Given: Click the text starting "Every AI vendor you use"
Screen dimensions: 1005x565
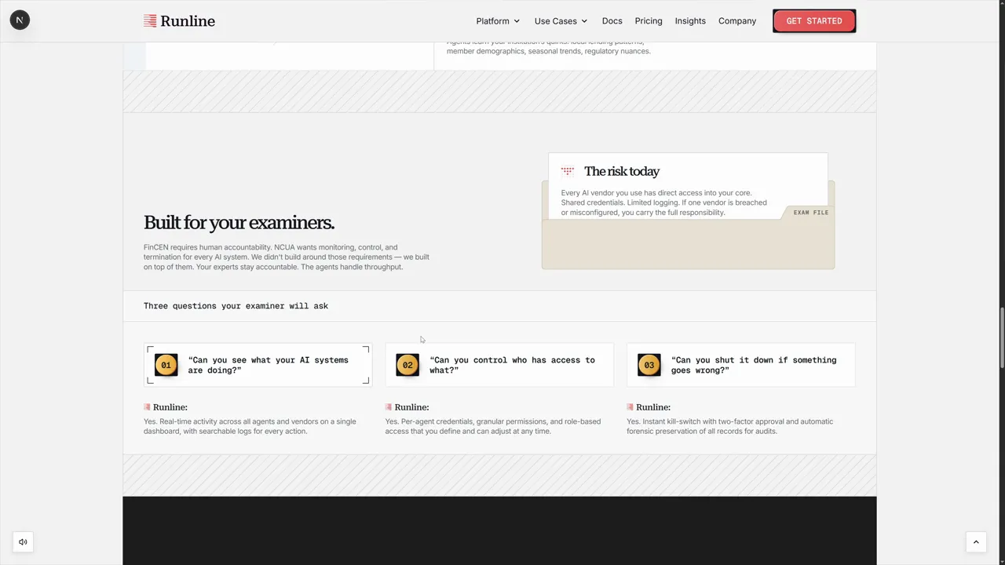Looking at the screenshot, I should click(664, 202).
